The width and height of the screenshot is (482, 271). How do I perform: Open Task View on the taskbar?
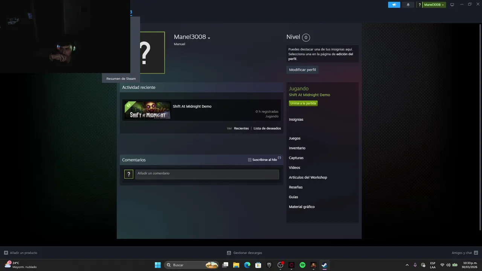pyautogui.click(x=225, y=265)
